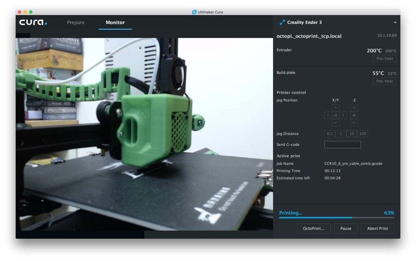Screen dimensions: 416x261
Task: Jog X/Y up arrow
Action: tap(336, 108)
